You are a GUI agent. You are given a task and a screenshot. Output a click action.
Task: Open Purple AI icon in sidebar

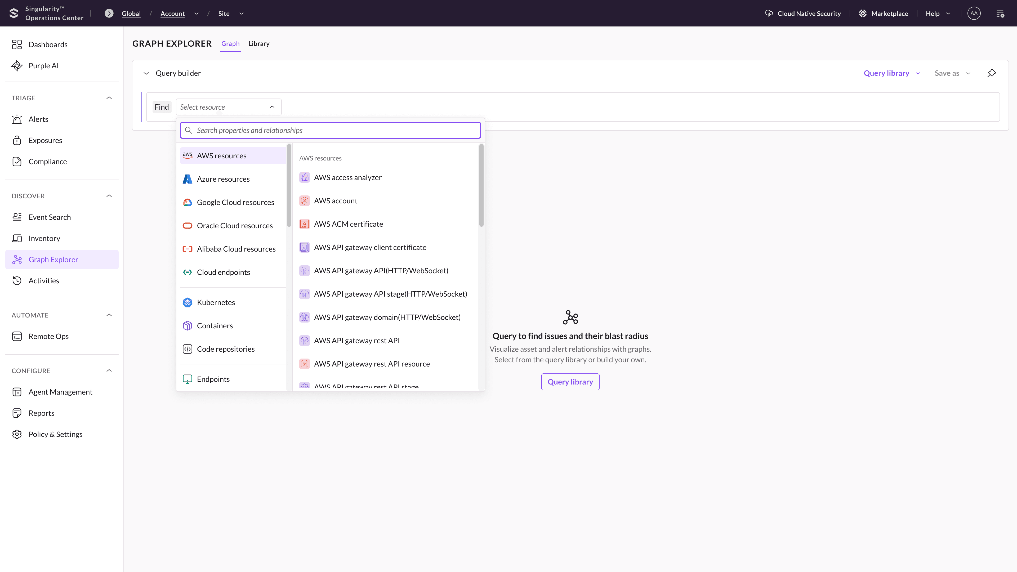[17, 66]
